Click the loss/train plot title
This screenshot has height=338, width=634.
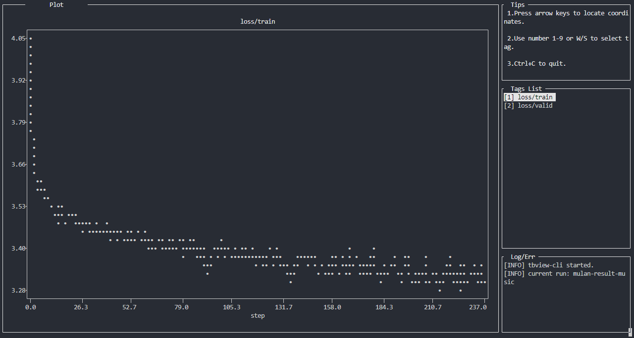pyautogui.click(x=258, y=22)
